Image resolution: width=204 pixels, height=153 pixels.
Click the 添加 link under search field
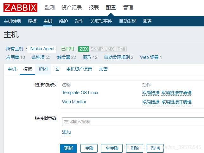coord(66,132)
